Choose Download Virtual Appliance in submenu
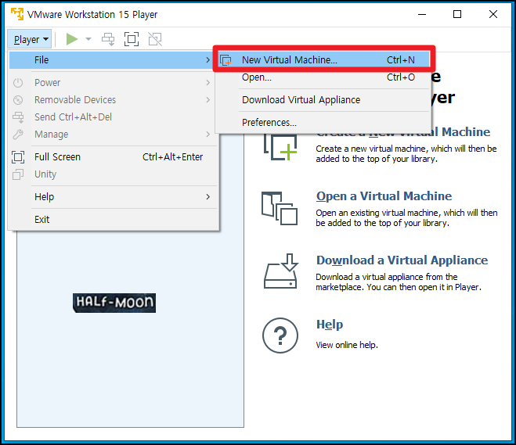 pyautogui.click(x=324, y=100)
